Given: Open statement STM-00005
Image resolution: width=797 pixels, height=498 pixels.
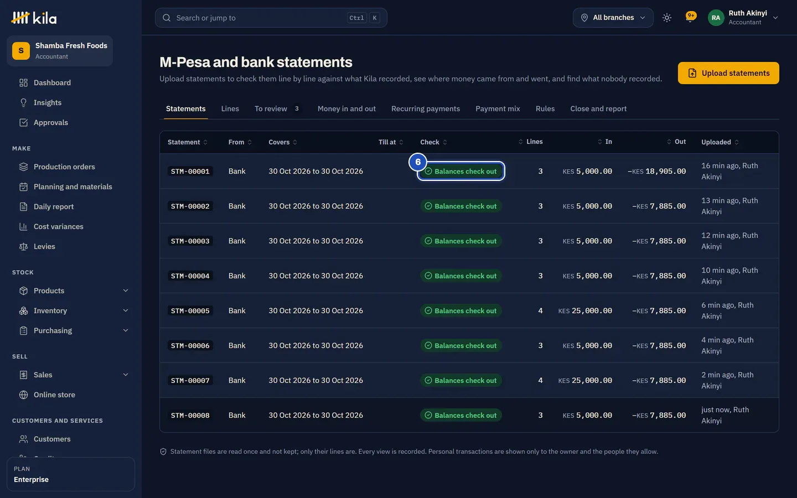Looking at the screenshot, I should 190,311.
